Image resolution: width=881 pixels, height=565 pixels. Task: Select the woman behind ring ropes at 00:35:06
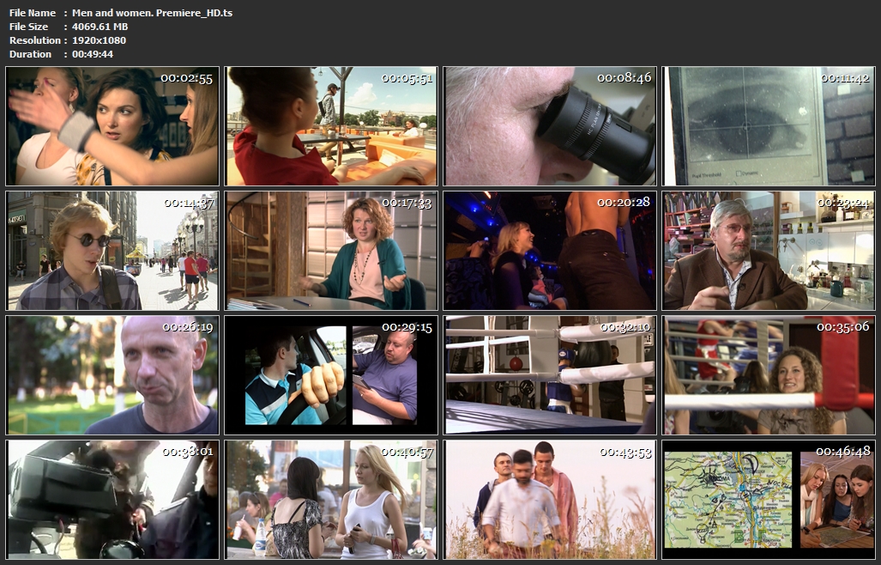(x=769, y=375)
